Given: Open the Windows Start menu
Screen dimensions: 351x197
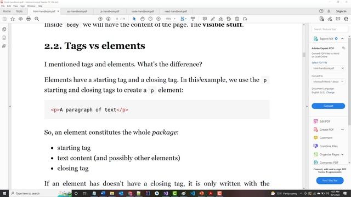Looking at the screenshot, I should [x=4, y=193].
